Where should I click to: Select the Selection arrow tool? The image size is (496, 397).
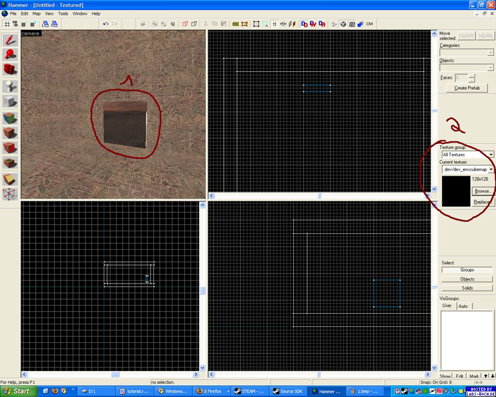(x=10, y=40)
